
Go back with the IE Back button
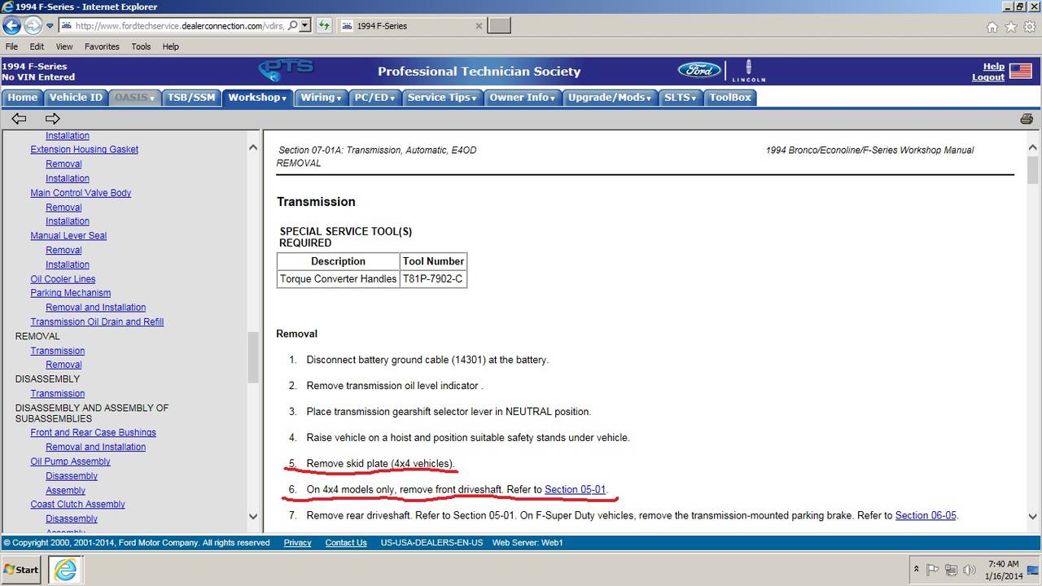pos(11,25)
